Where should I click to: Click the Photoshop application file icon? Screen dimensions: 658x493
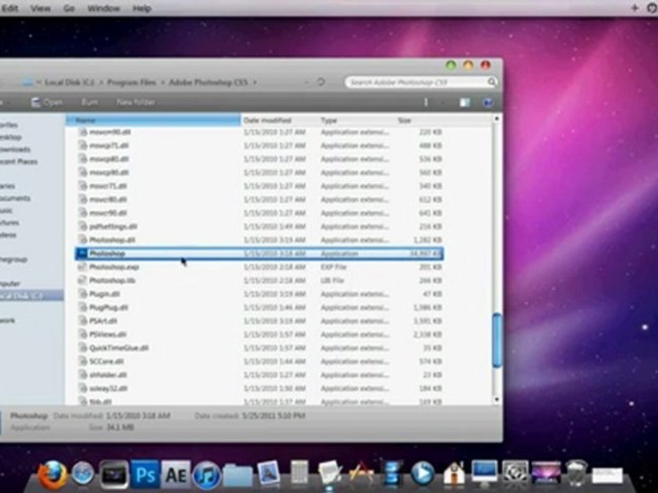82,253
